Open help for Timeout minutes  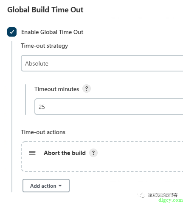(87, 89)
